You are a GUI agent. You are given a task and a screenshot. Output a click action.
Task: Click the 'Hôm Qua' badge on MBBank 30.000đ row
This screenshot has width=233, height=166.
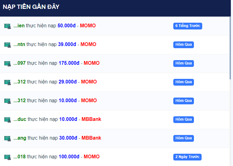[x=183, y=138]
